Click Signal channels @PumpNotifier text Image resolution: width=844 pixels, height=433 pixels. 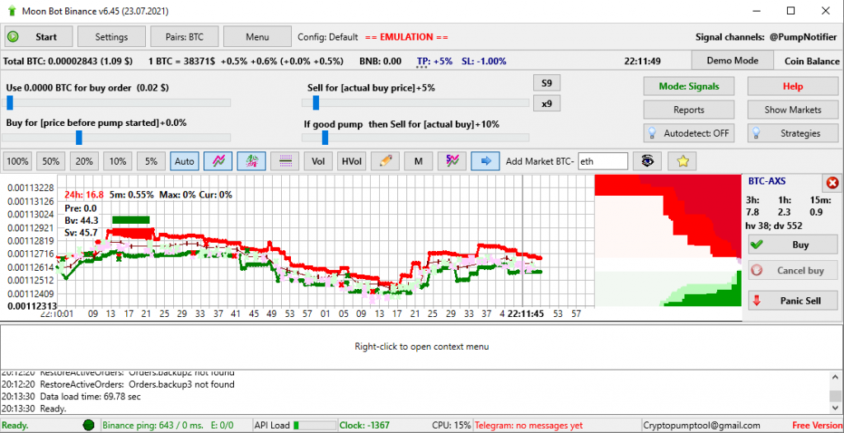click(x=767, y=37)
